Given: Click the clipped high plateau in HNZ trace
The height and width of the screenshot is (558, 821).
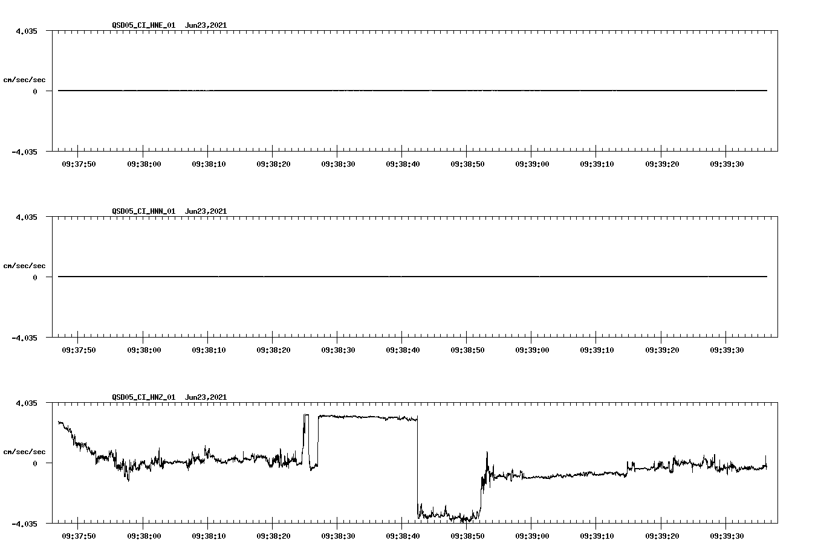Looking at the screenshot, I should point(368,417).
